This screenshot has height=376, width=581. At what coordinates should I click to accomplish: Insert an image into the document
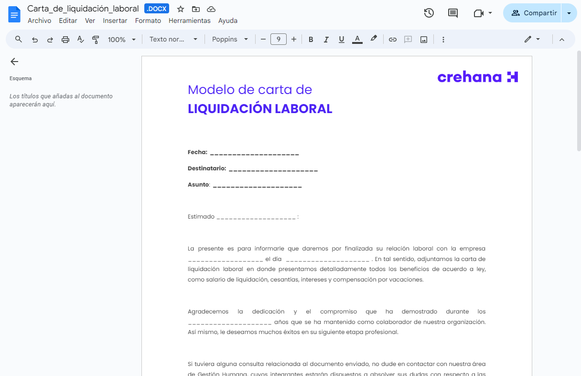(423, 39)
